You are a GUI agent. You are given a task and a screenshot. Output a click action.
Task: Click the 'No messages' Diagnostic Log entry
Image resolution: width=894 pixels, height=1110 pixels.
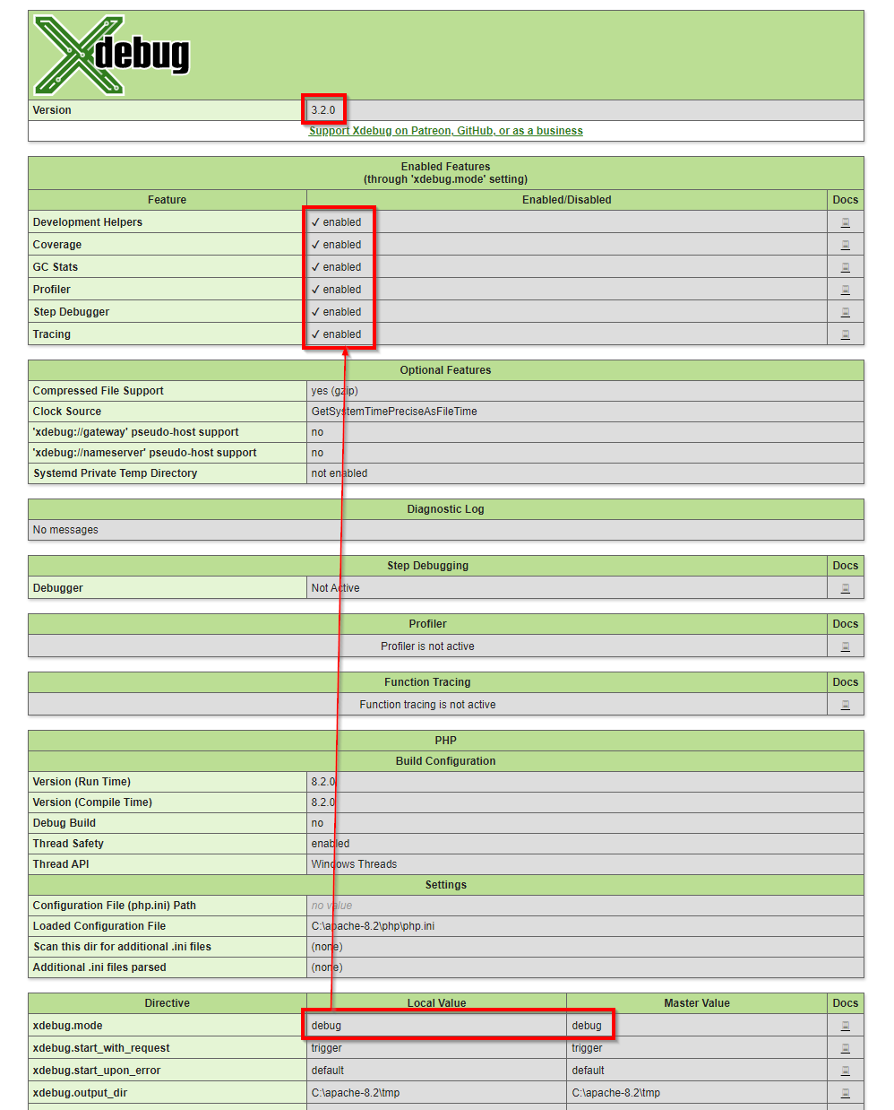(x=65, y=530)
